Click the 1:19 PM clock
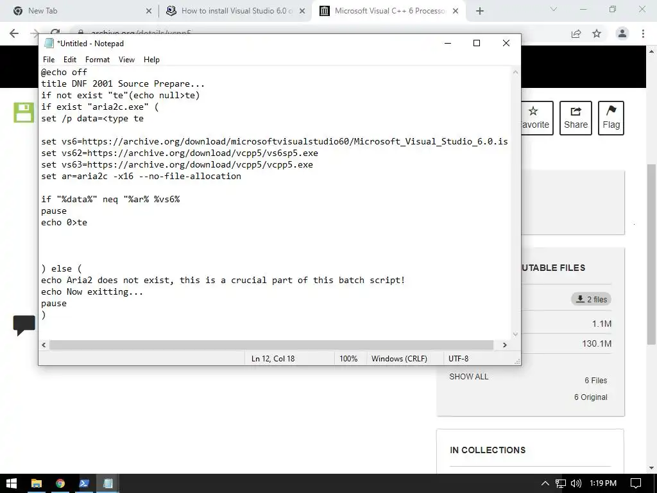The image size is (657, 493). point(603,483)
